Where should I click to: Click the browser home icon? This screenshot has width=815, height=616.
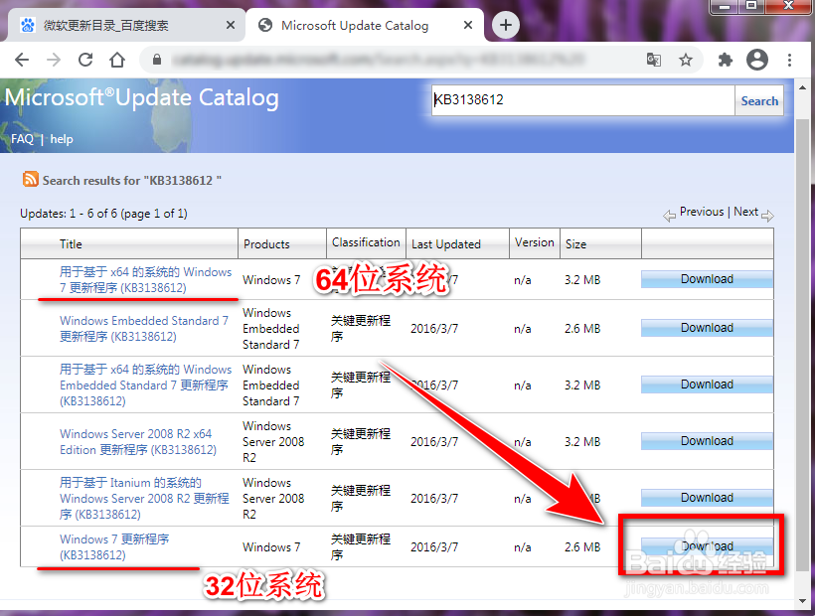click(x=116, y=61)
